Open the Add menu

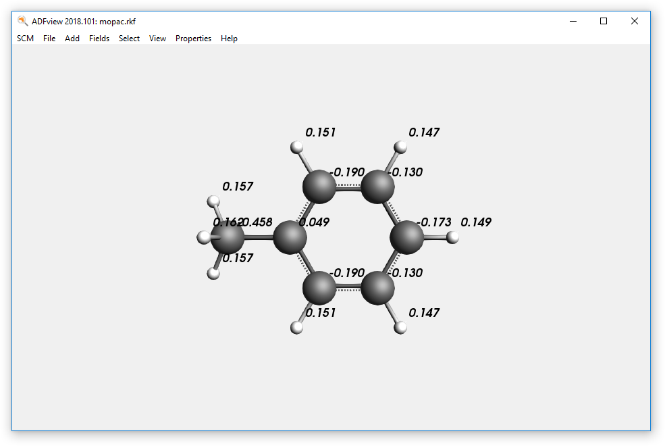72,39
